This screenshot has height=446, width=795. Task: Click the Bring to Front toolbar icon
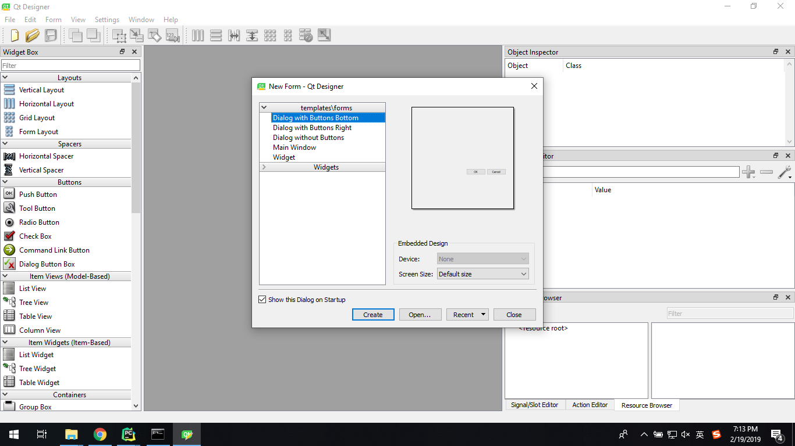pyautogui.click(x=93, y=35)
